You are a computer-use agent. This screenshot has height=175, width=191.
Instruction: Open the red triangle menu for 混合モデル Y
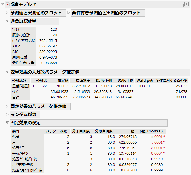pos(8,4)
